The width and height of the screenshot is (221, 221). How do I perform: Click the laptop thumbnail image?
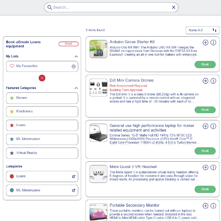98,133
